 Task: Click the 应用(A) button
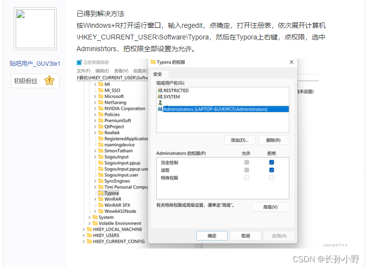coord(279,236)
